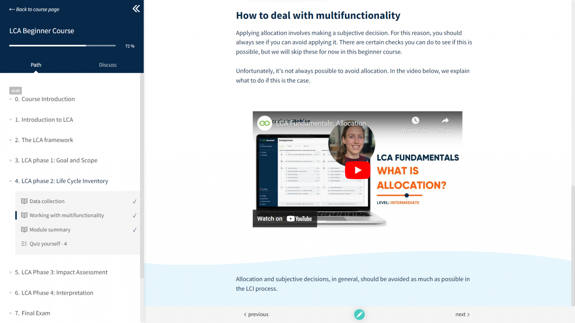Click Module summary book icon

tap(24, 230)
